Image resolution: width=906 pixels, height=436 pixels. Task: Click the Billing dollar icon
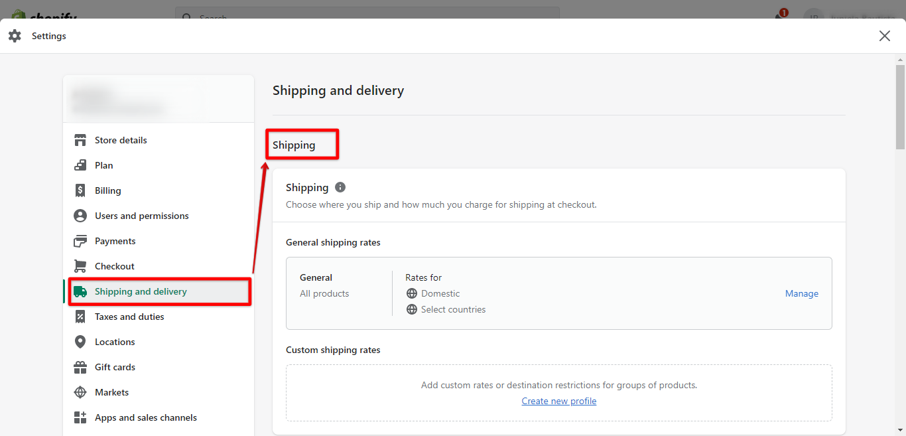coord(80,190)
